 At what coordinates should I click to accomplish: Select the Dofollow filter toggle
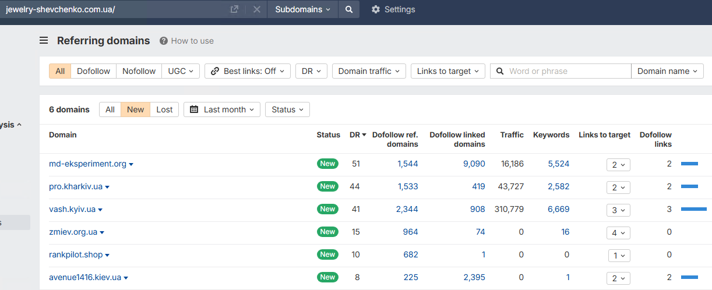click(x=93, y=71)
